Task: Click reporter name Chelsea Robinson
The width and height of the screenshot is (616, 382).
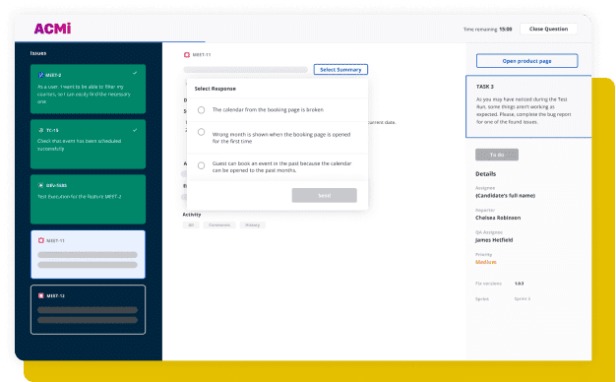Action: (x=498, y=218)
